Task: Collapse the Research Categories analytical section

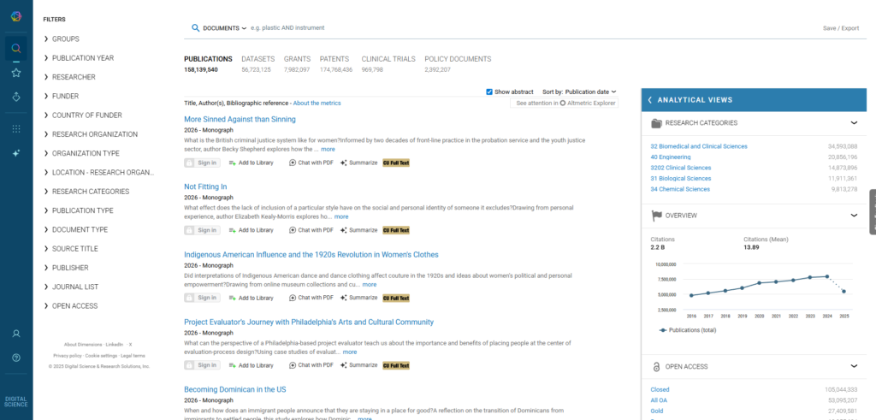Action: pos(853,123)
